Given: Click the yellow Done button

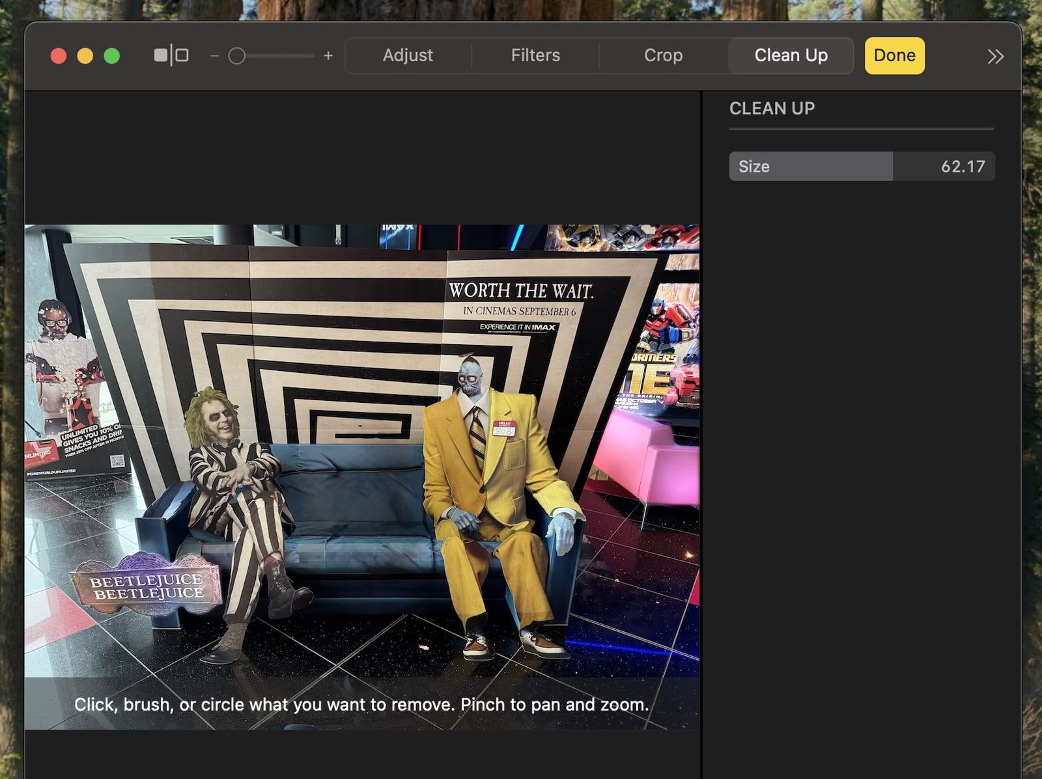Looking at the screenshot, I should pos(894,55).
